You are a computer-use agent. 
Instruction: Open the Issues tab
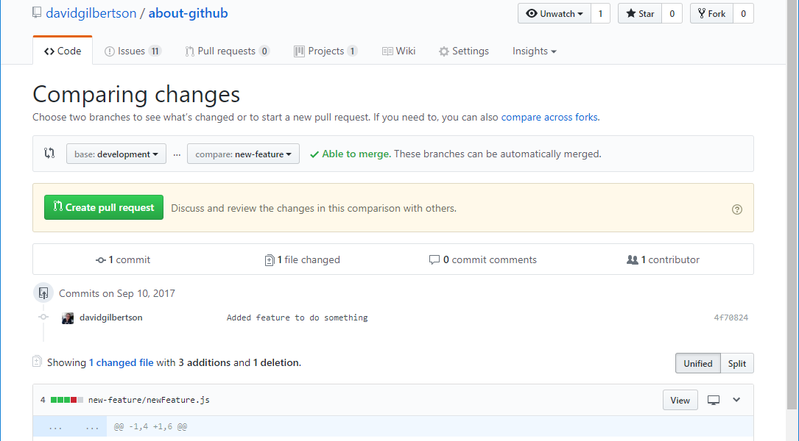pyautogui.click(x=133, y=51)
